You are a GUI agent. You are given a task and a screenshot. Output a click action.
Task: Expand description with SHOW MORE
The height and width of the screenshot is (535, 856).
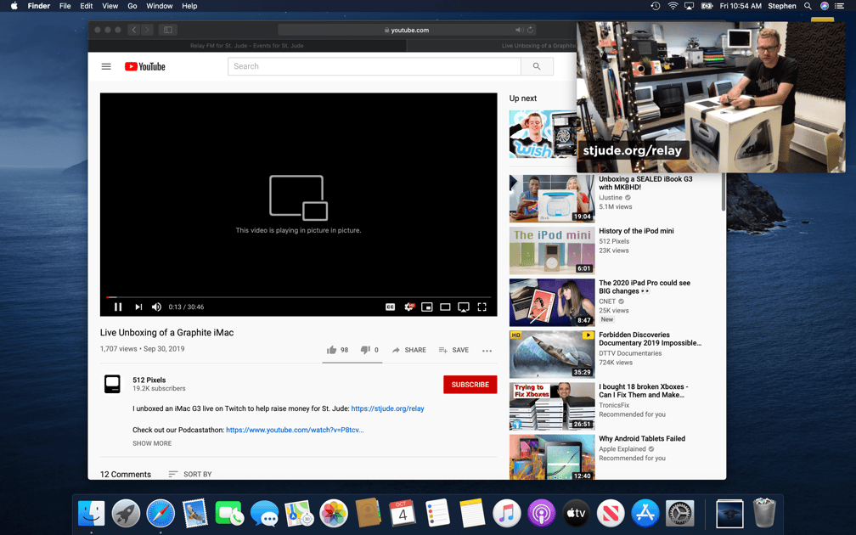[152, 443]
